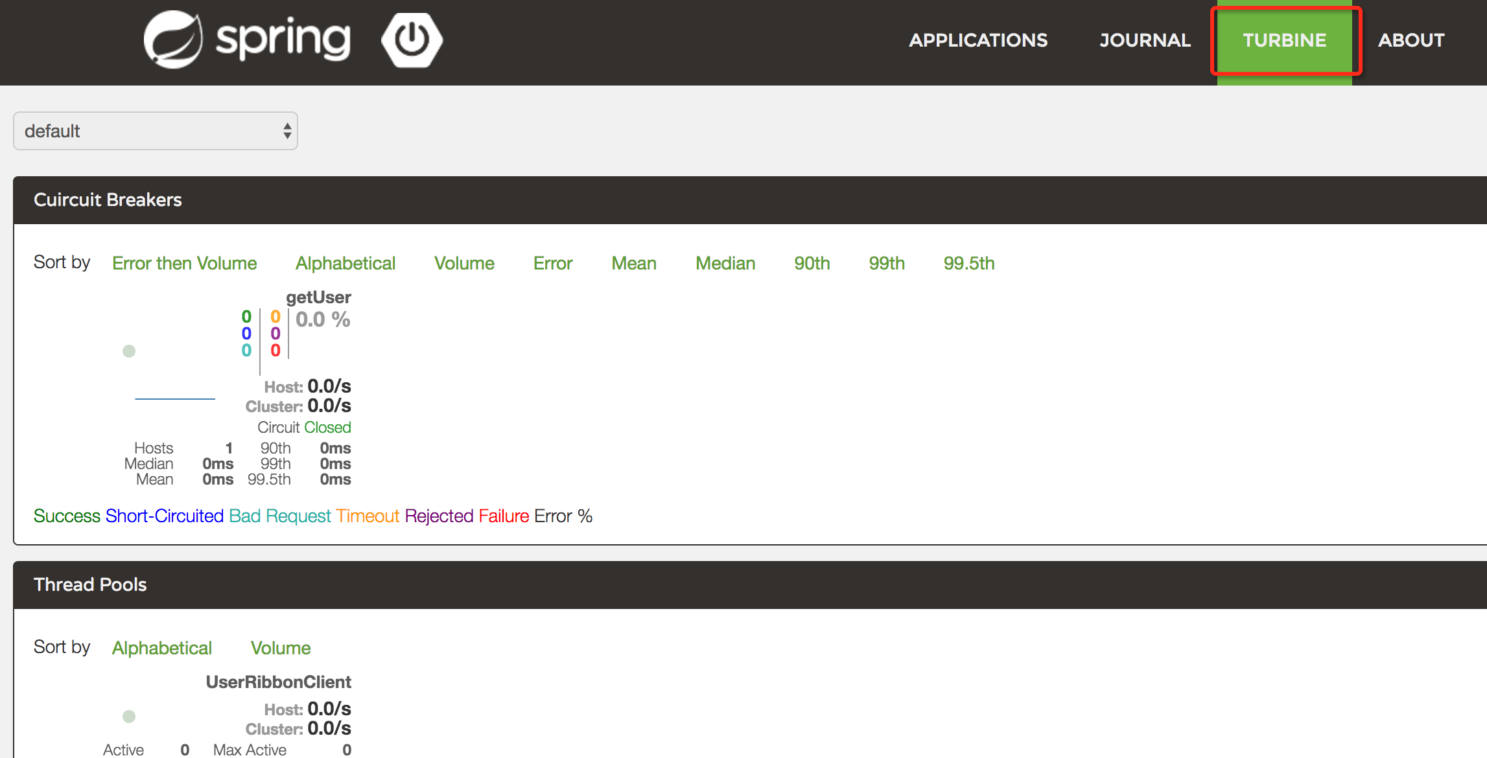1487x758 pixels.
Task: Go to the About page
Action: point(1411,40)
